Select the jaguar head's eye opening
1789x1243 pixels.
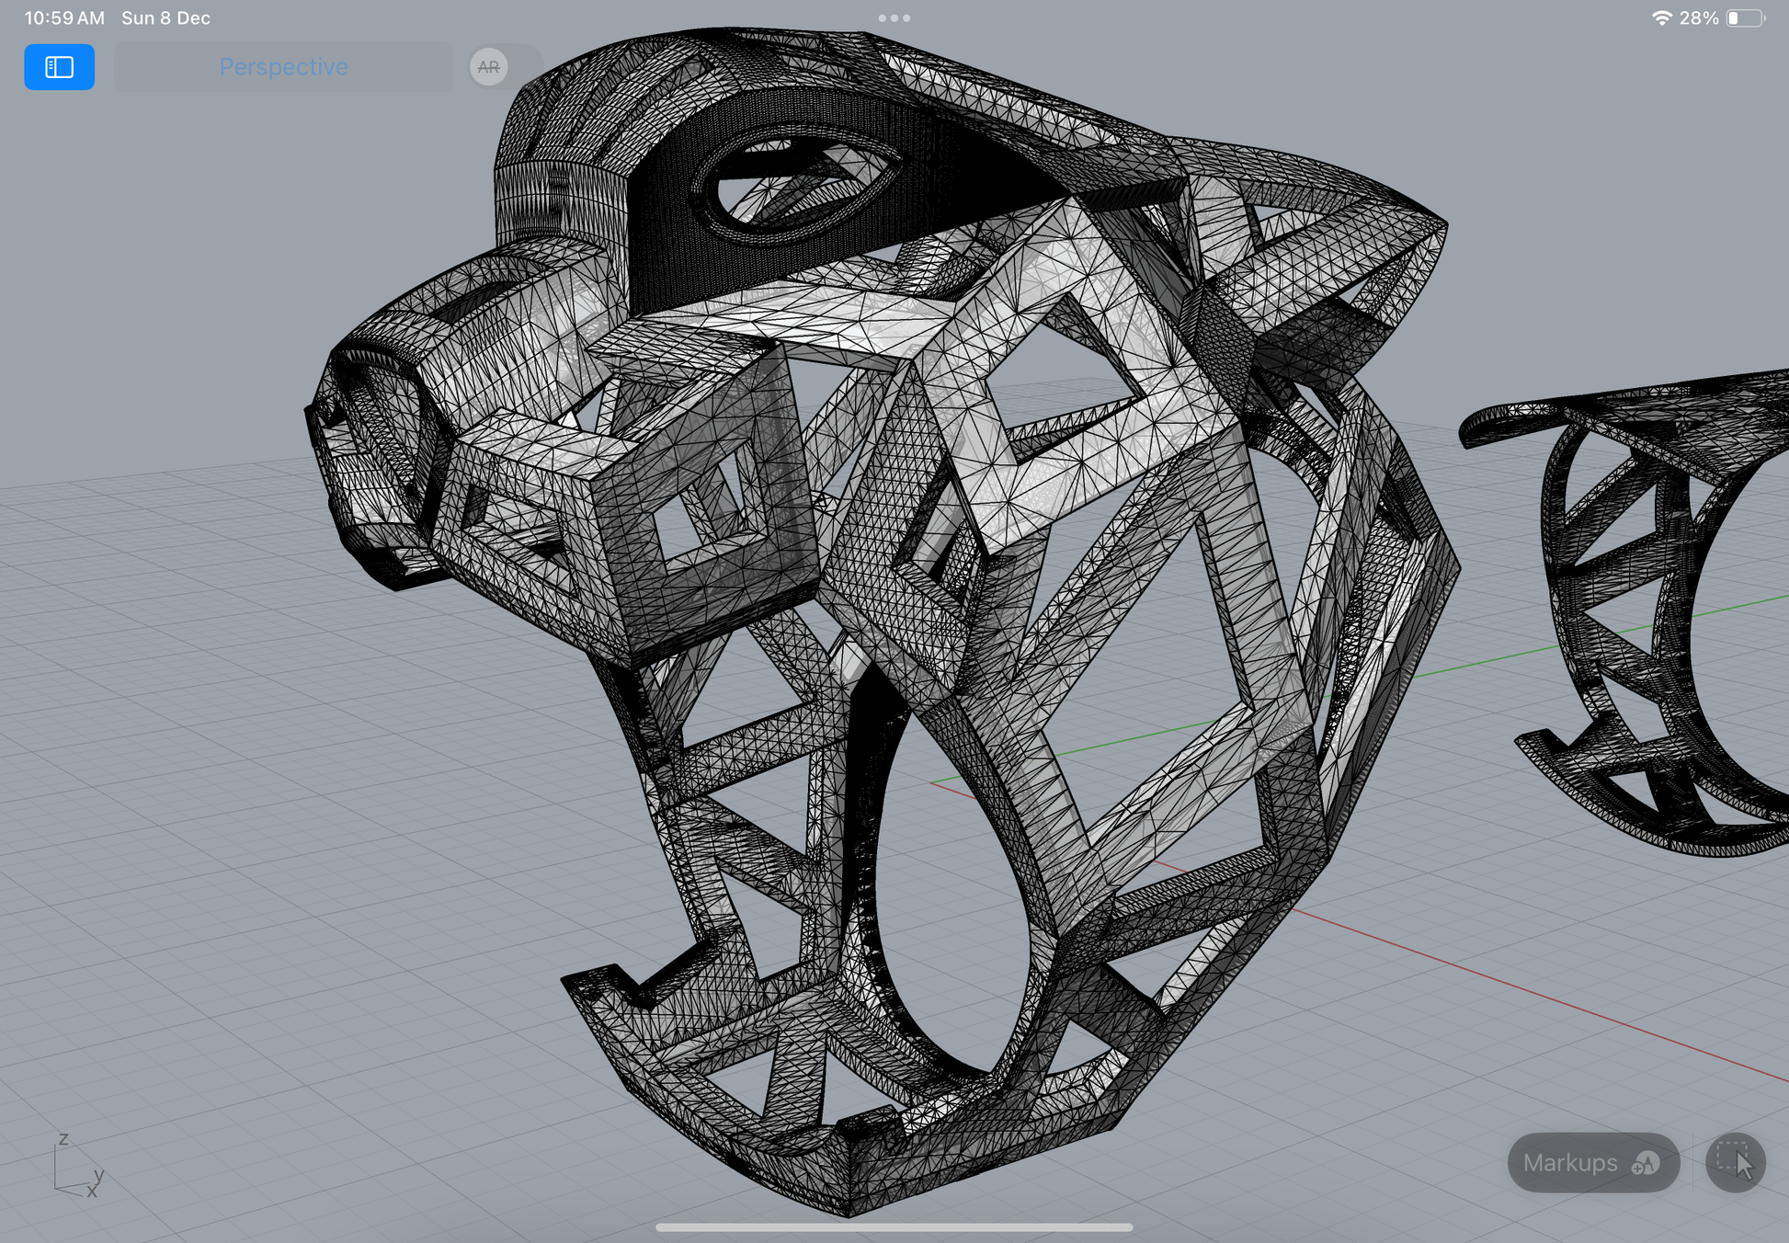click(798, 181)
